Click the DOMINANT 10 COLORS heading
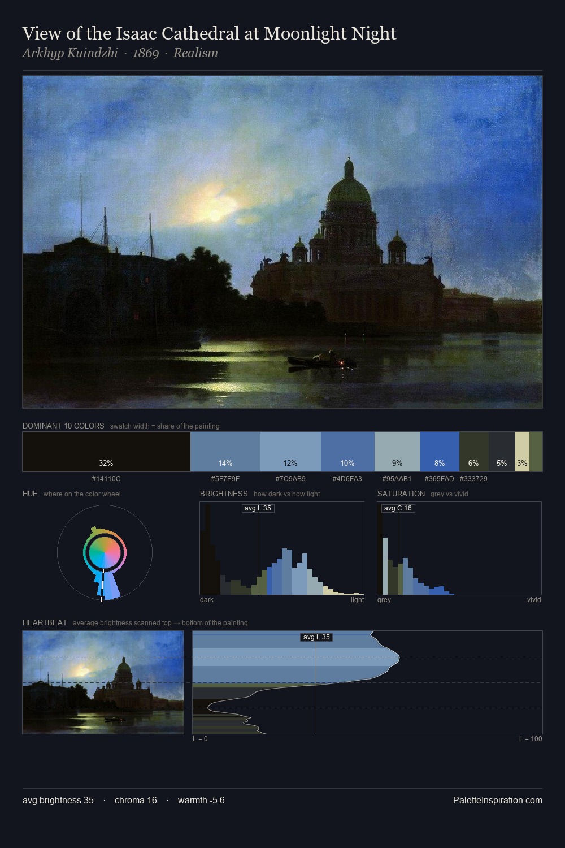Screen dimensions: 565x848 coord(63,426)
